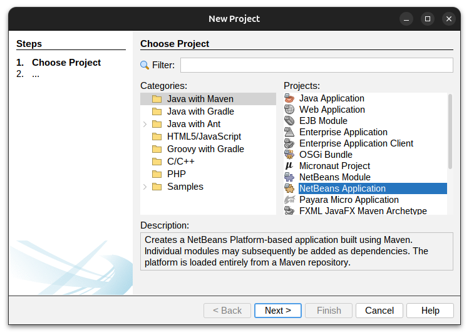Click the Micronaut Project mu icon
Screen dimensions: 469x335
289,166
